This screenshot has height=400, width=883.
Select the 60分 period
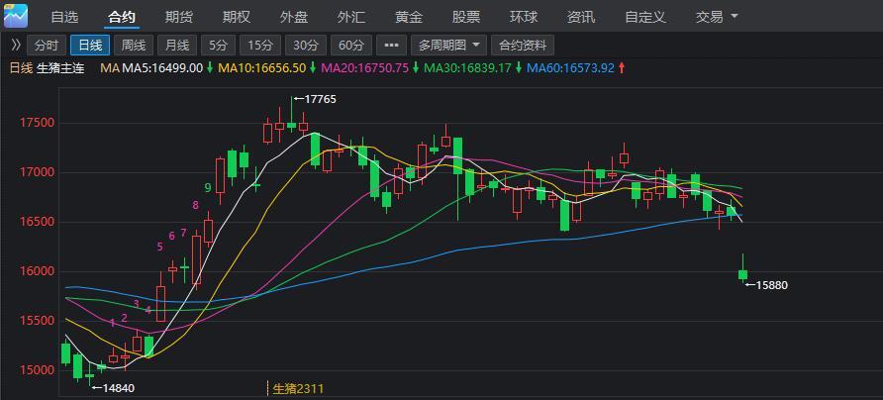(x=351, y=46)
